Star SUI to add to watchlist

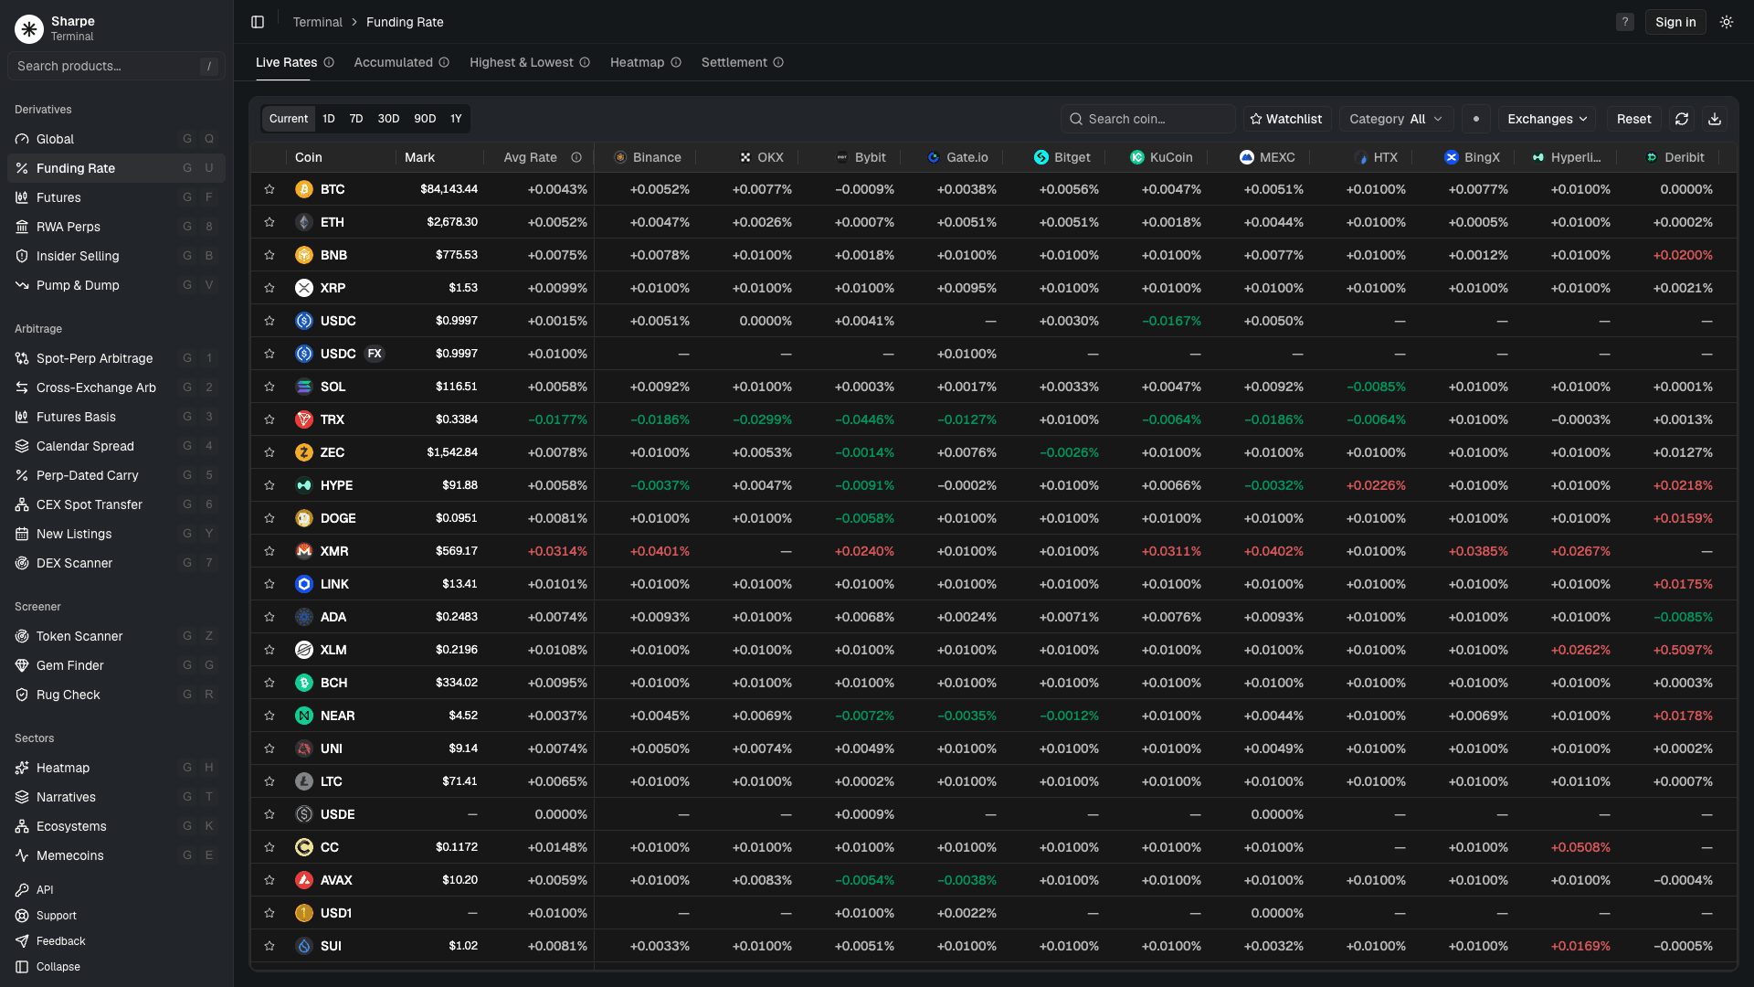(x=269, y=946)
